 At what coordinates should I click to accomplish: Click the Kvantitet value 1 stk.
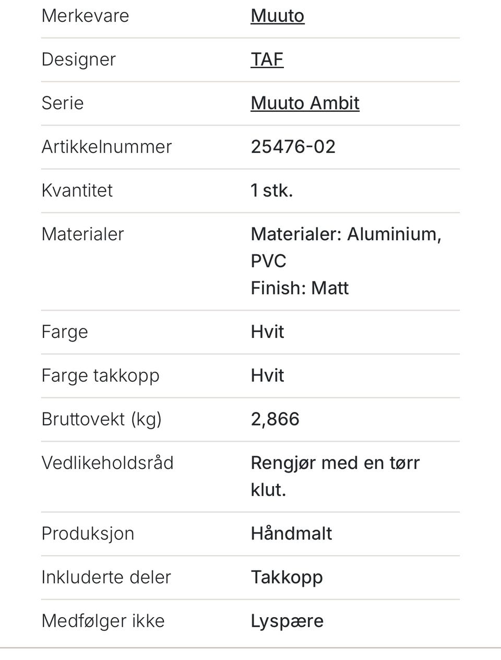click(x=271, y=190)
